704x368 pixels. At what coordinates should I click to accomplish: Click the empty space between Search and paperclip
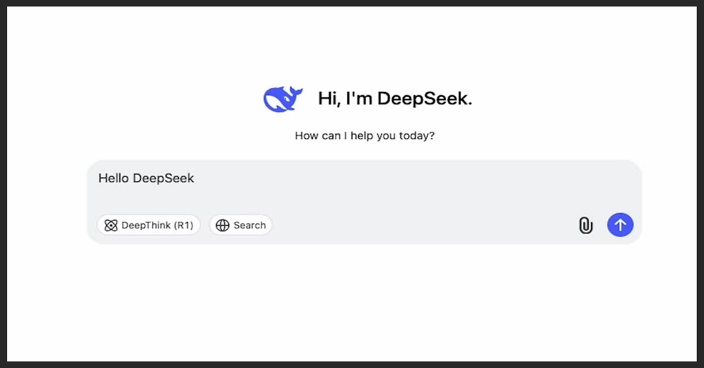tap(422, 226)
